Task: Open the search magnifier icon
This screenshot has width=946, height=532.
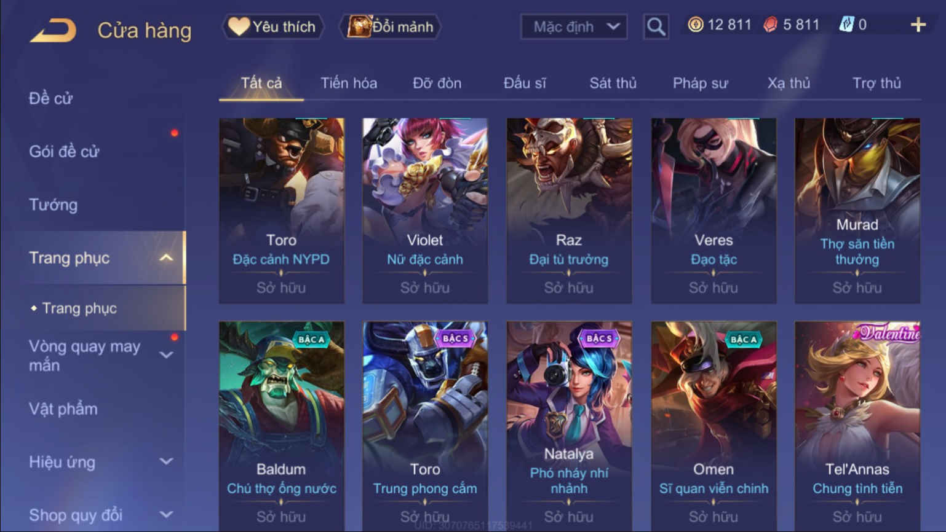Action: (656, 26)
